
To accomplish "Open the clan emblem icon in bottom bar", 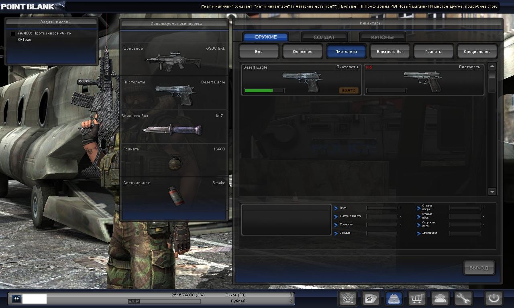I will (x=348, y=298).
